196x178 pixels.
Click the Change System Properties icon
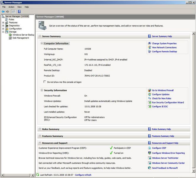point(150,43)
